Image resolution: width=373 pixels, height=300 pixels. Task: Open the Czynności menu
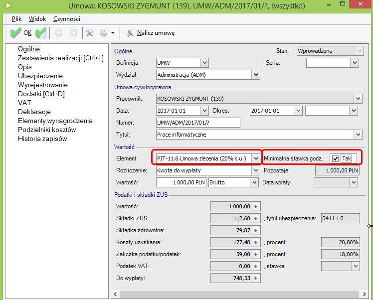tap(67, 19)
